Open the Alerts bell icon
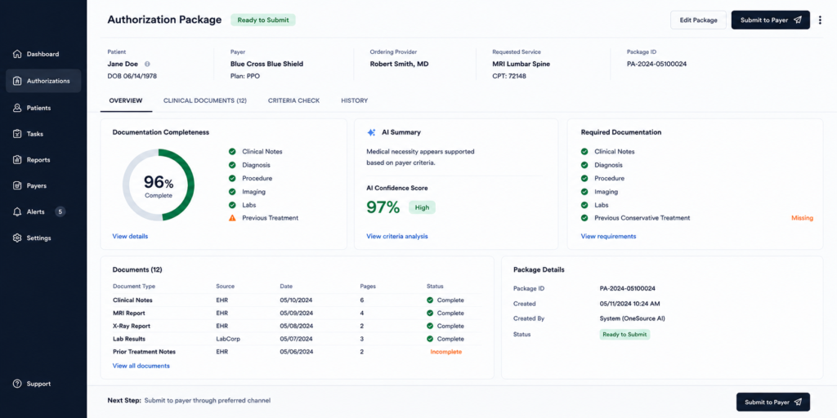The width and height of the screenshot is (837, 418). 17,211
